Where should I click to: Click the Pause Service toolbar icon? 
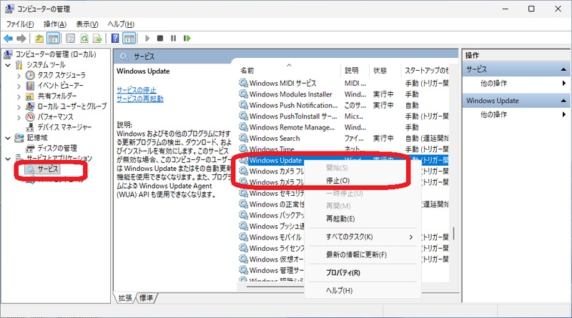click(x=173, y=39)
